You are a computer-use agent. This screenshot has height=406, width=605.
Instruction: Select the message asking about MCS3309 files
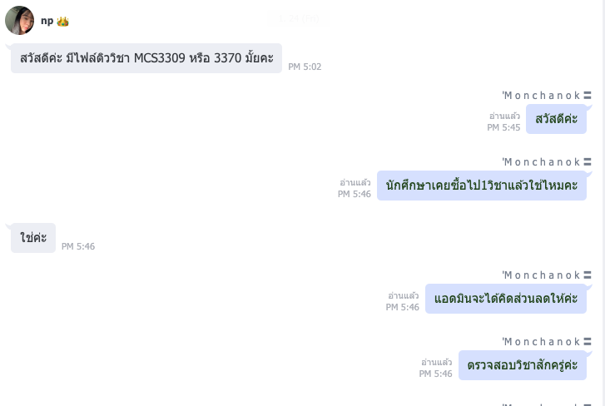click(146, 58)
